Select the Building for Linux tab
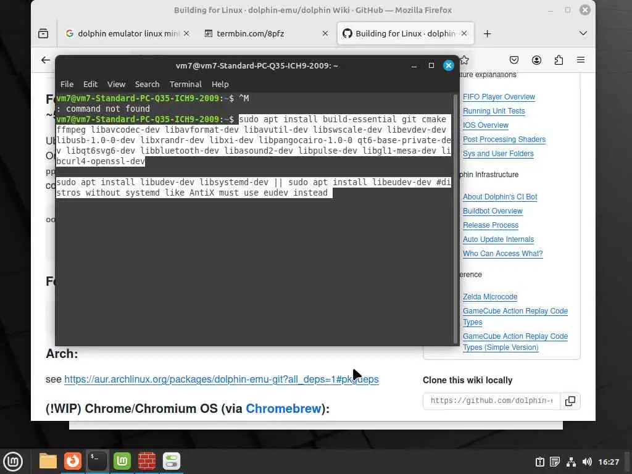Image resolution: width=632 pixels, height=474 pixels. coord(405,33)
